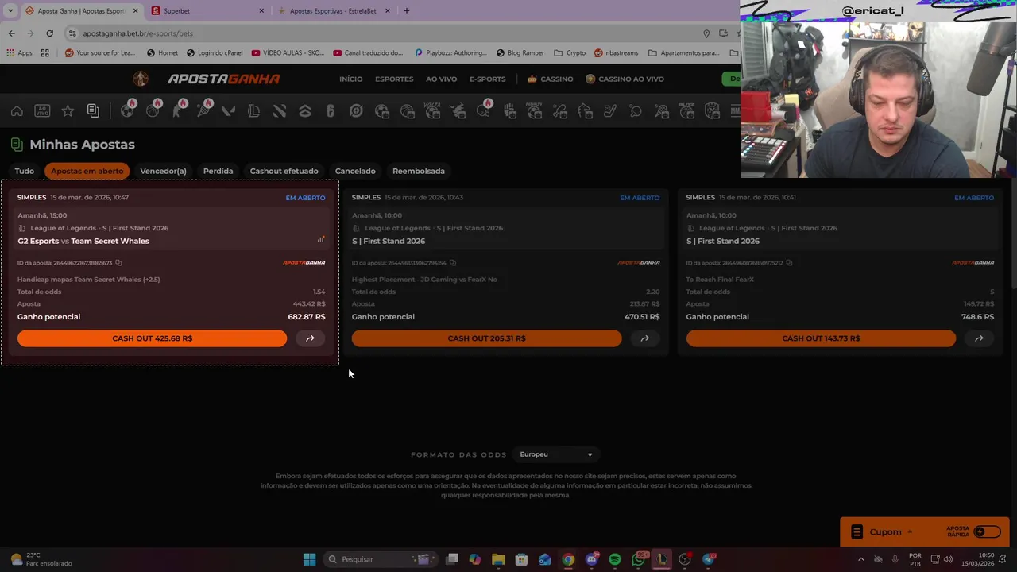Select the Perdida filter tab
This screenshot has width=1017, height=572.
click(x=218, y=171)
